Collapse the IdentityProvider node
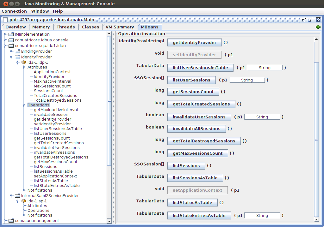The image size is (324, 227). tap(11, 57)
